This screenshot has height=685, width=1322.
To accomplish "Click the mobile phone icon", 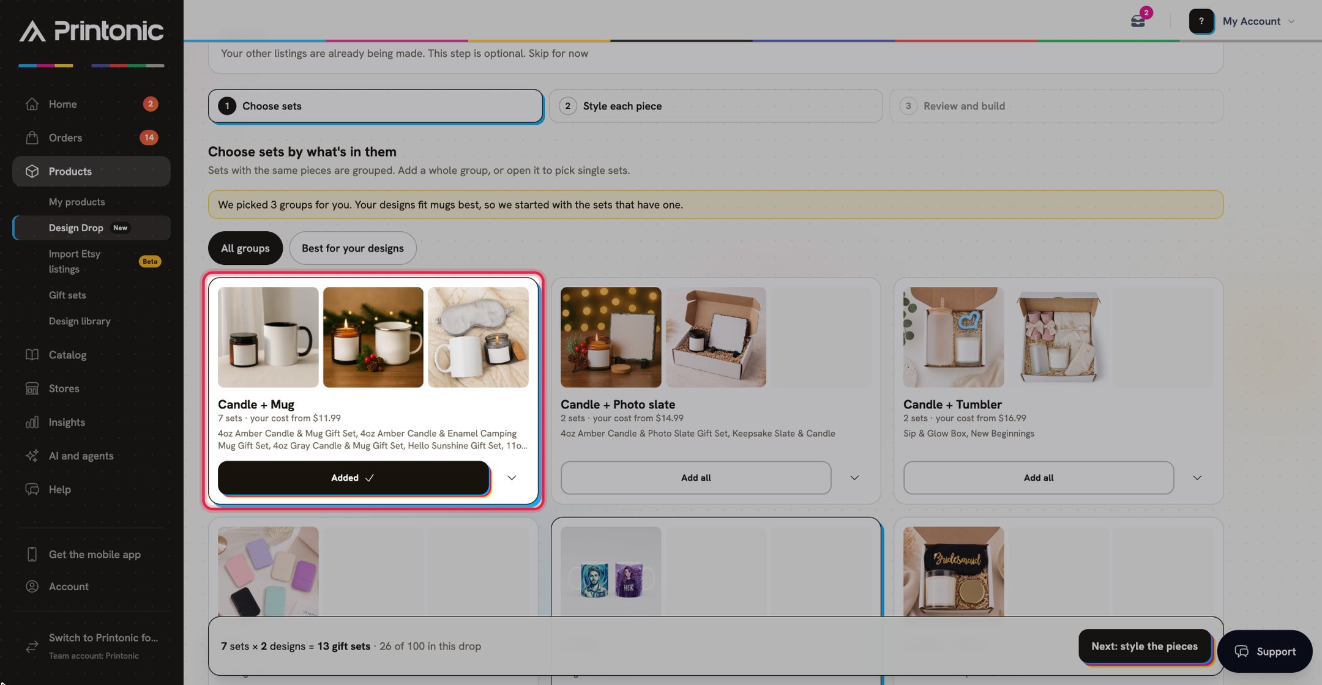I will coord(32,554).
